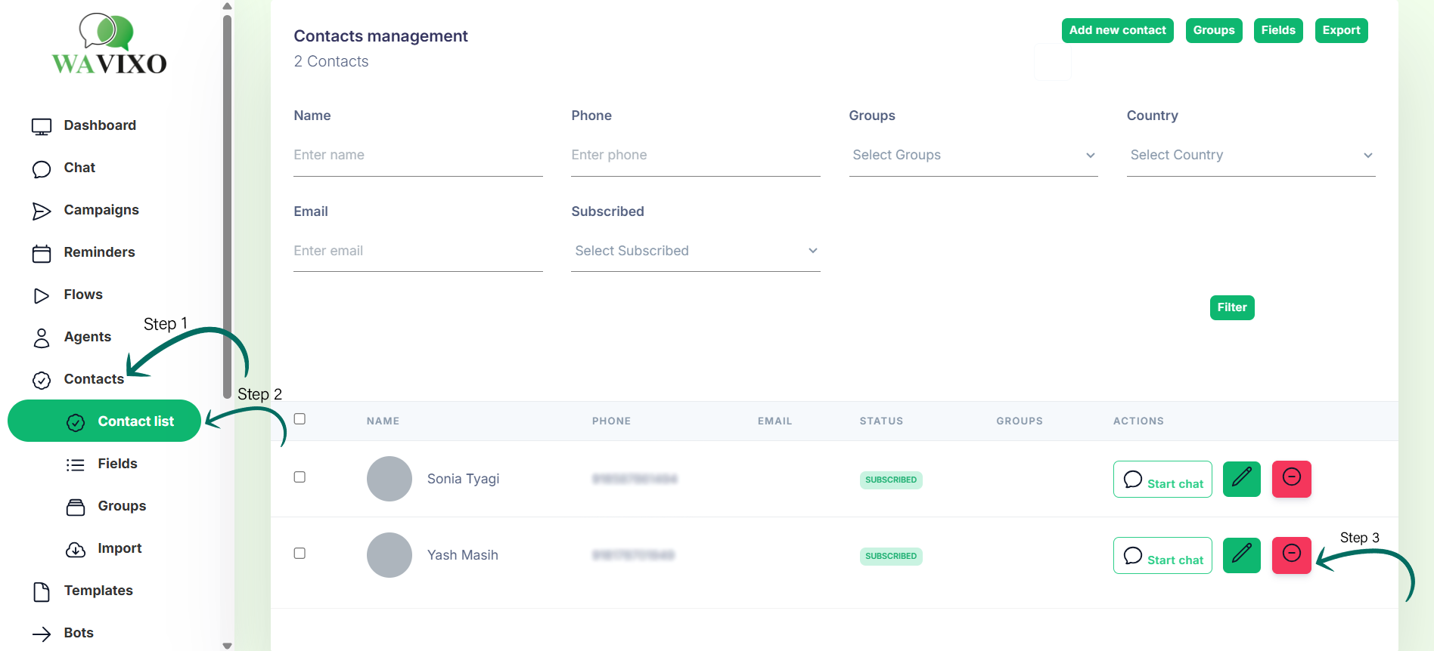Screen dimensions: 1434x651
Task: Check the box next to Sonia Tyagi
Action: pos(300,477)
